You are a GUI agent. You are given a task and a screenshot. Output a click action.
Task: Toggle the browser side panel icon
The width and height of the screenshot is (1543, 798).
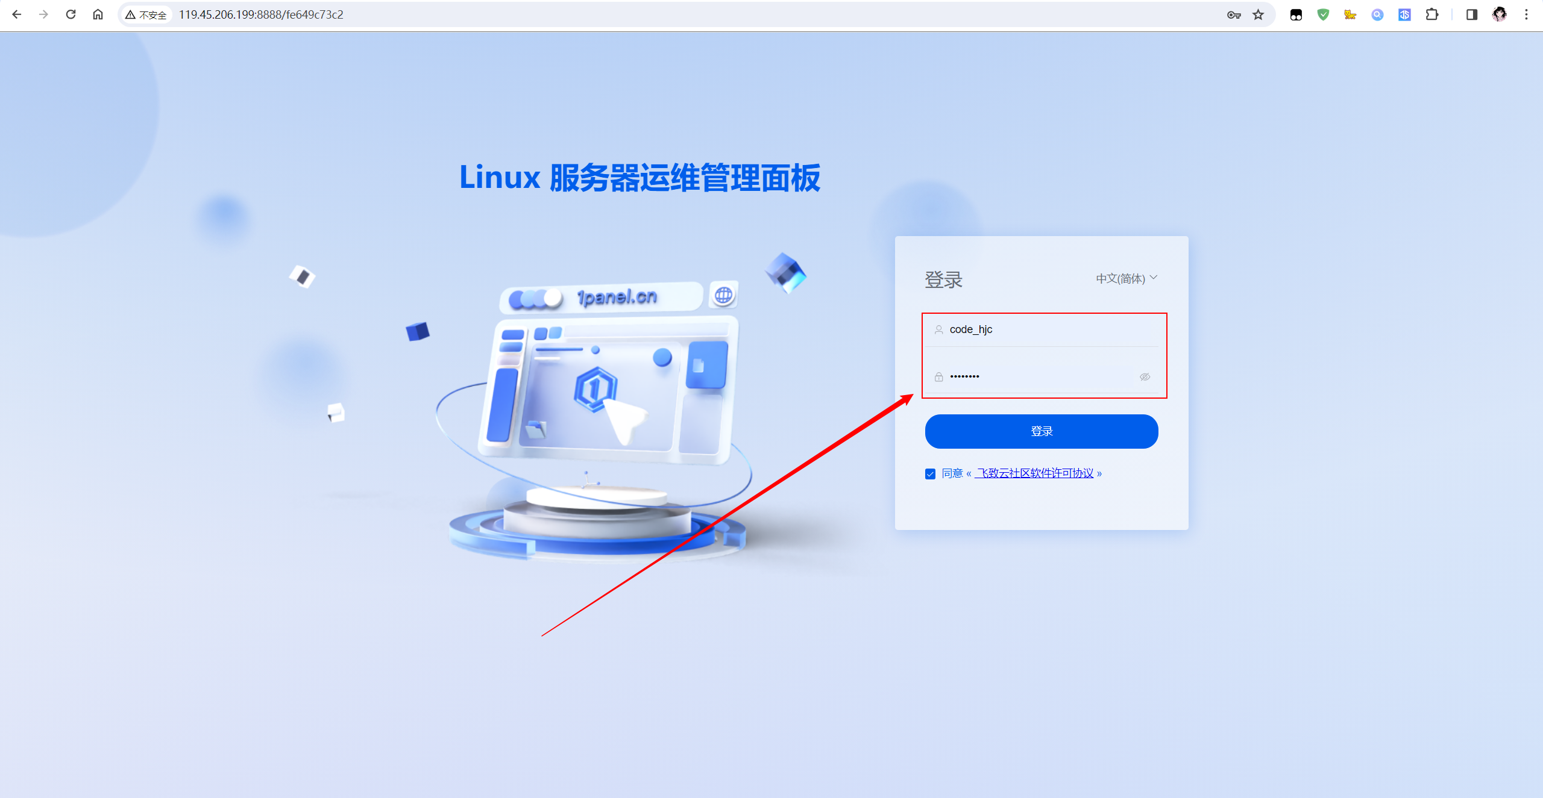(x=1472, y=14)
